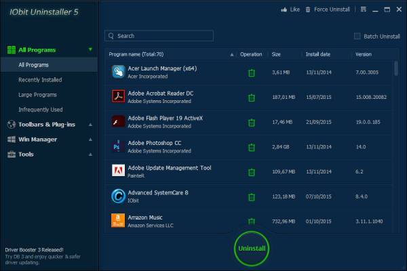
Task: Click the 2,84 GB size value
Action: [281, 147]
